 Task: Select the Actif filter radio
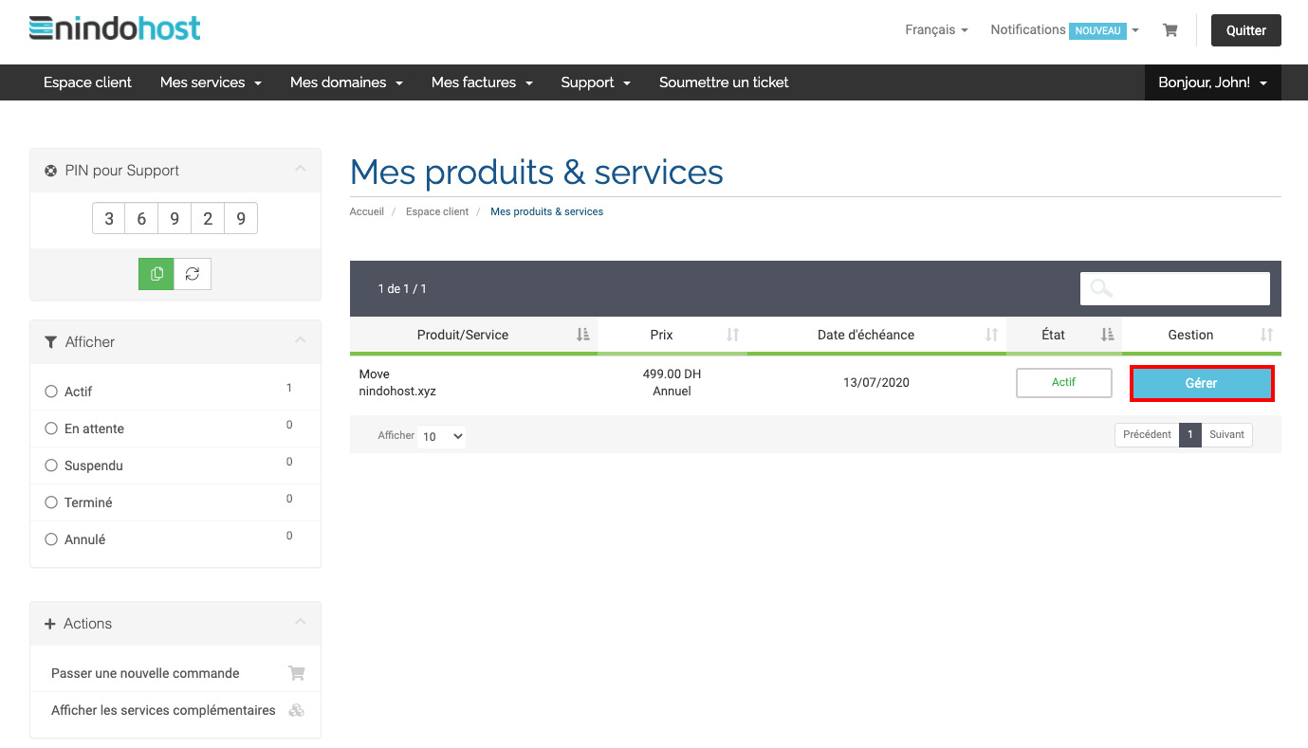51,392
